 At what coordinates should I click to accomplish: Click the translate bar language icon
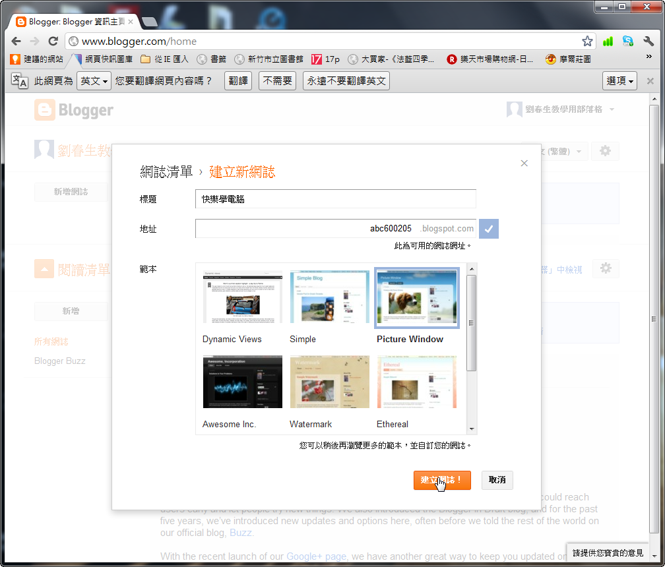20,80
